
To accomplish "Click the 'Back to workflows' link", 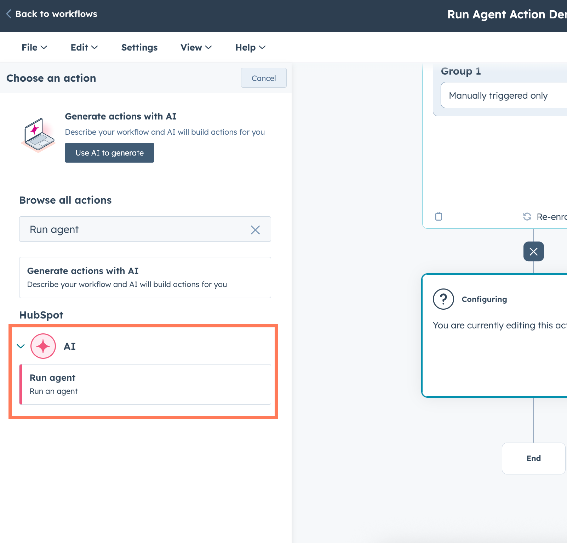I will click(57, 14).
